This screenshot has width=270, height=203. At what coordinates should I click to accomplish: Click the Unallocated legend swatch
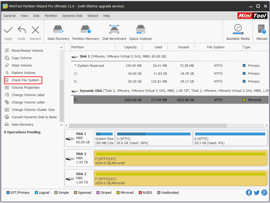click(159, 193)
